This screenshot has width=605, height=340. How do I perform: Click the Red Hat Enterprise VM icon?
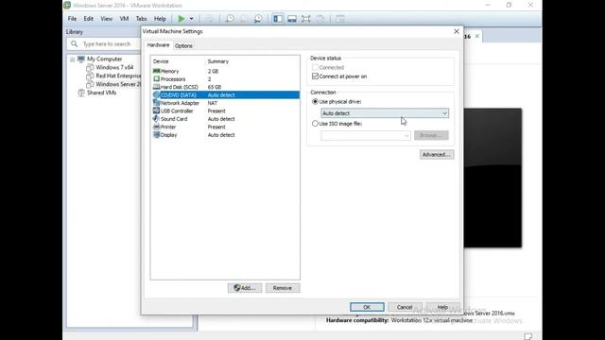coord(90,76)
